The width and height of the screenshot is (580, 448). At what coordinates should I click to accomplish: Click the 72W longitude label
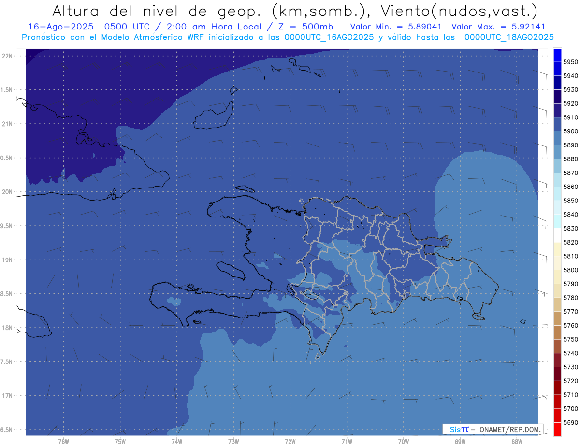pos(290,441)
